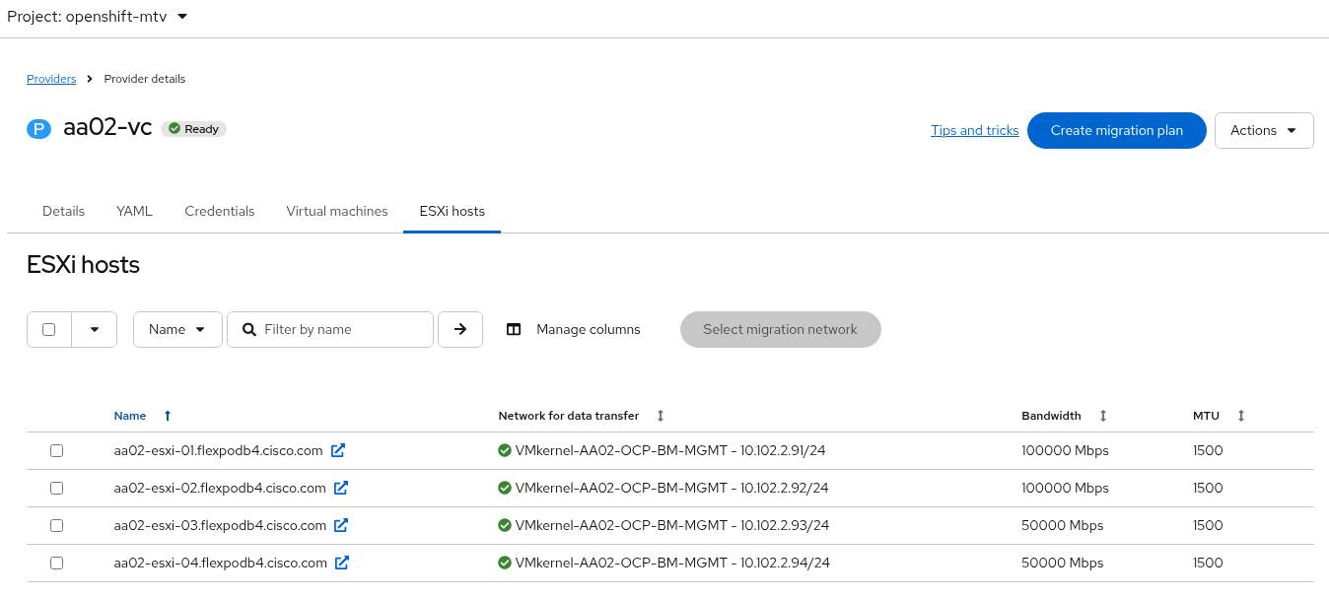
Task: Click the Name column header
Action: click(130, 416)
